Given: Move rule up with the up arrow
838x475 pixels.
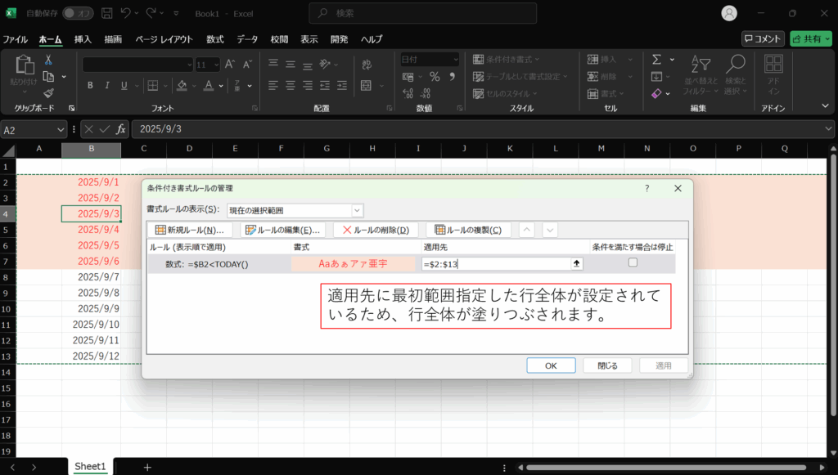Looking at the screenshot, I should pyautogui.click(x=526, y=230).
